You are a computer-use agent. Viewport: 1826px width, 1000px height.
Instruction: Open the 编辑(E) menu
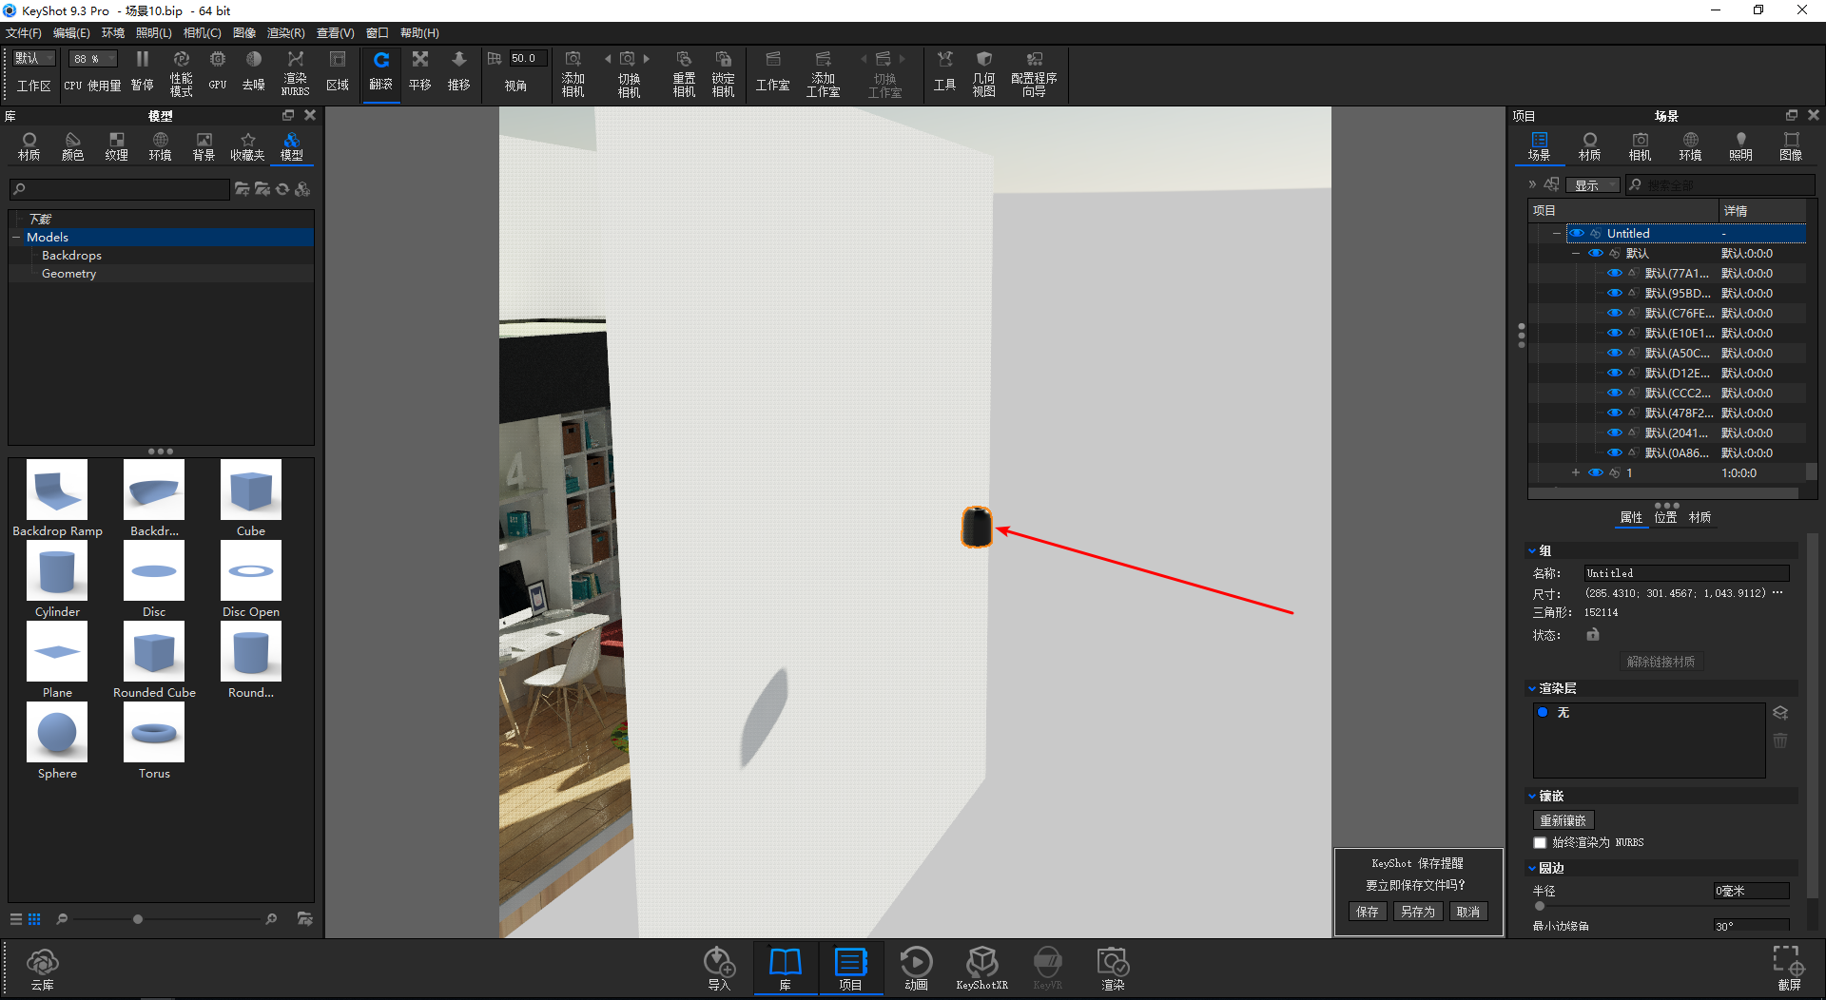(71, 33)
